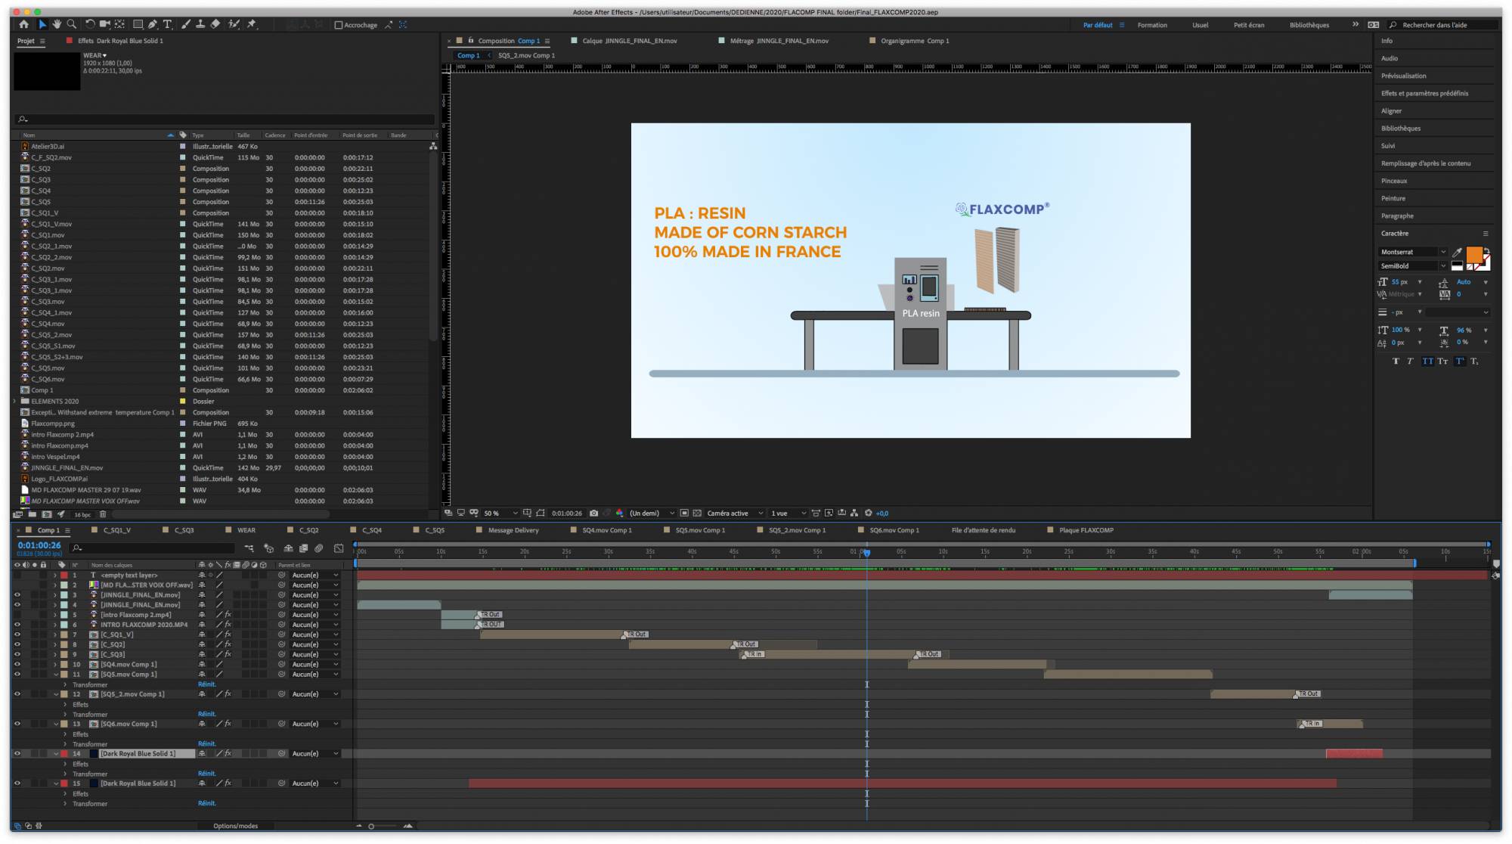Select the Puppet Pin tool
This screenshot has height=844, width=1512.
(x=252, y=24)
